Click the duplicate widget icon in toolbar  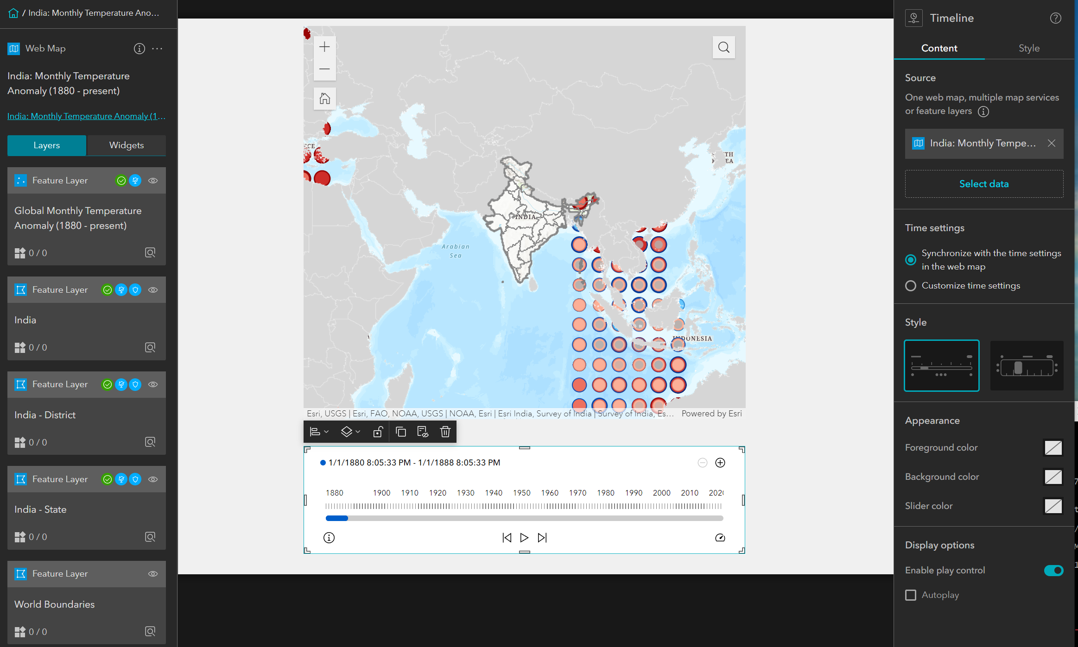401,432
